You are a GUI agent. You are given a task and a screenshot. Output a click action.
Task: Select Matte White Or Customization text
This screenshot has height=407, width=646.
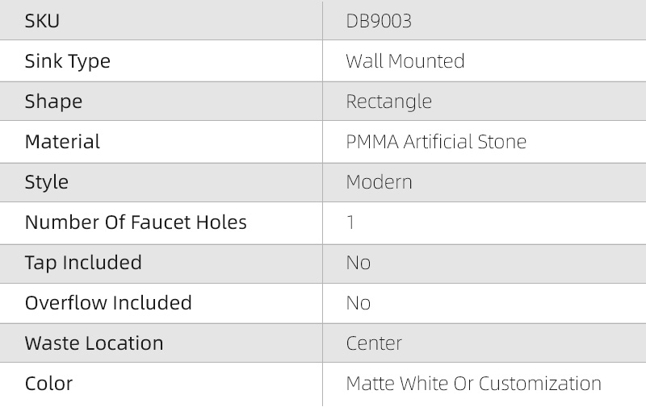[473, 384]
